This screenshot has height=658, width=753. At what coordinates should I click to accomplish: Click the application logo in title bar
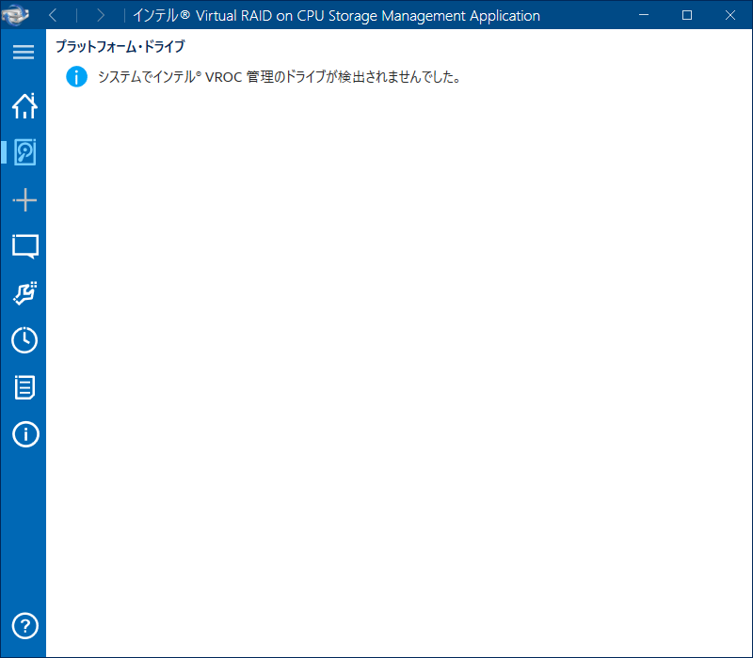pyautogui.click(x=15, y=15)
